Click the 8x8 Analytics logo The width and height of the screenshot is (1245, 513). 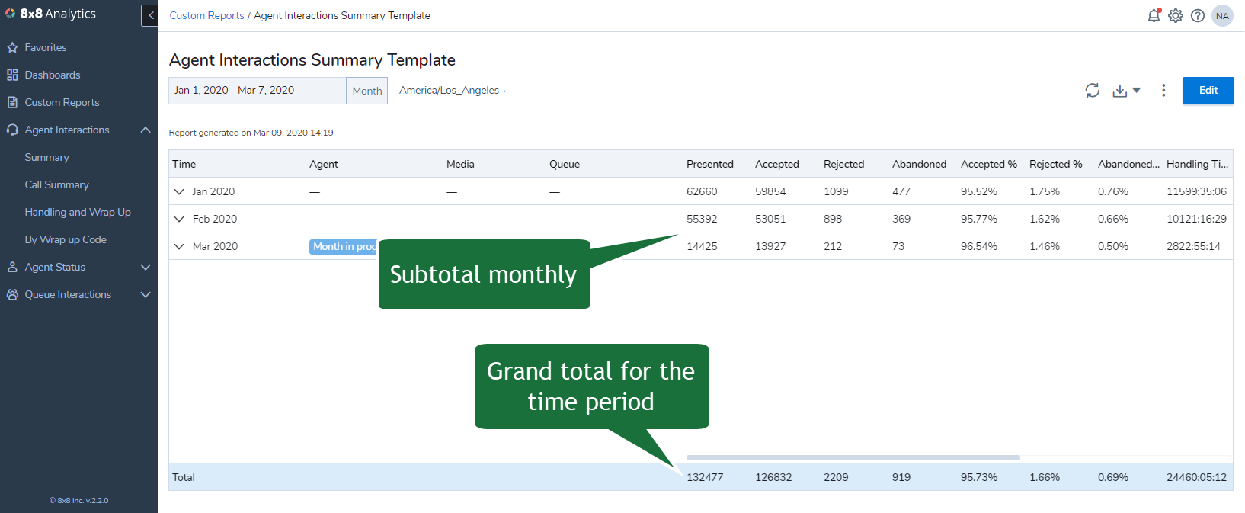(x=50, y=14)
